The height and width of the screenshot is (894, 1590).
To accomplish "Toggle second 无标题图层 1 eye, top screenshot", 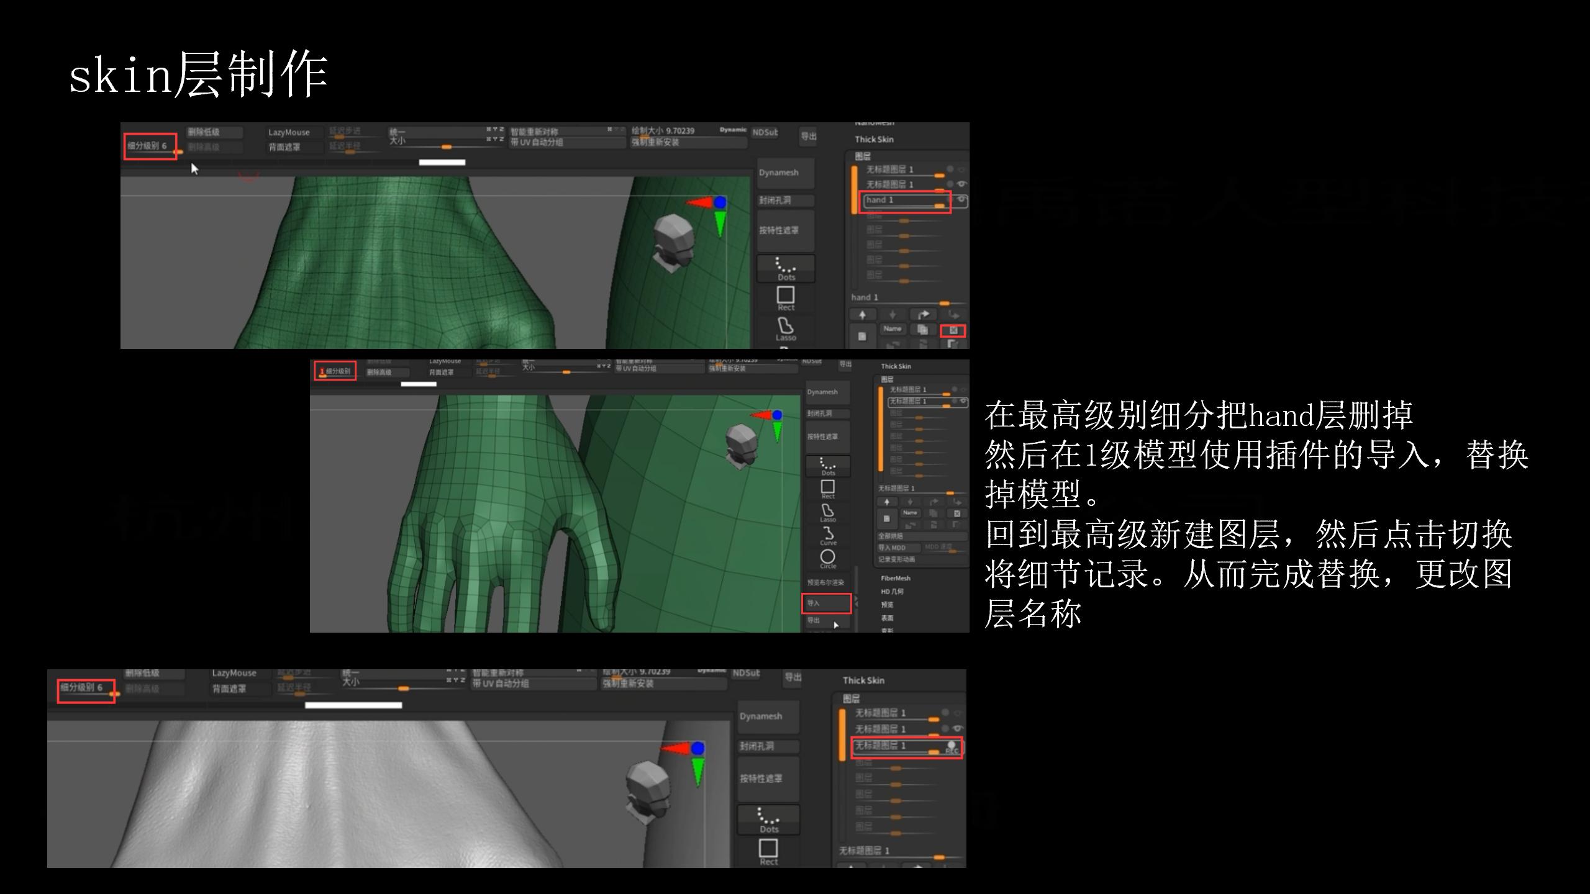I will click(961, 184).
